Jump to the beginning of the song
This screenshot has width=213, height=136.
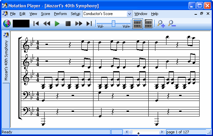(x=36, y=23)
